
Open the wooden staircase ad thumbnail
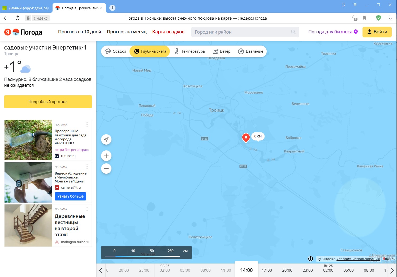click(x=28, y=225)
